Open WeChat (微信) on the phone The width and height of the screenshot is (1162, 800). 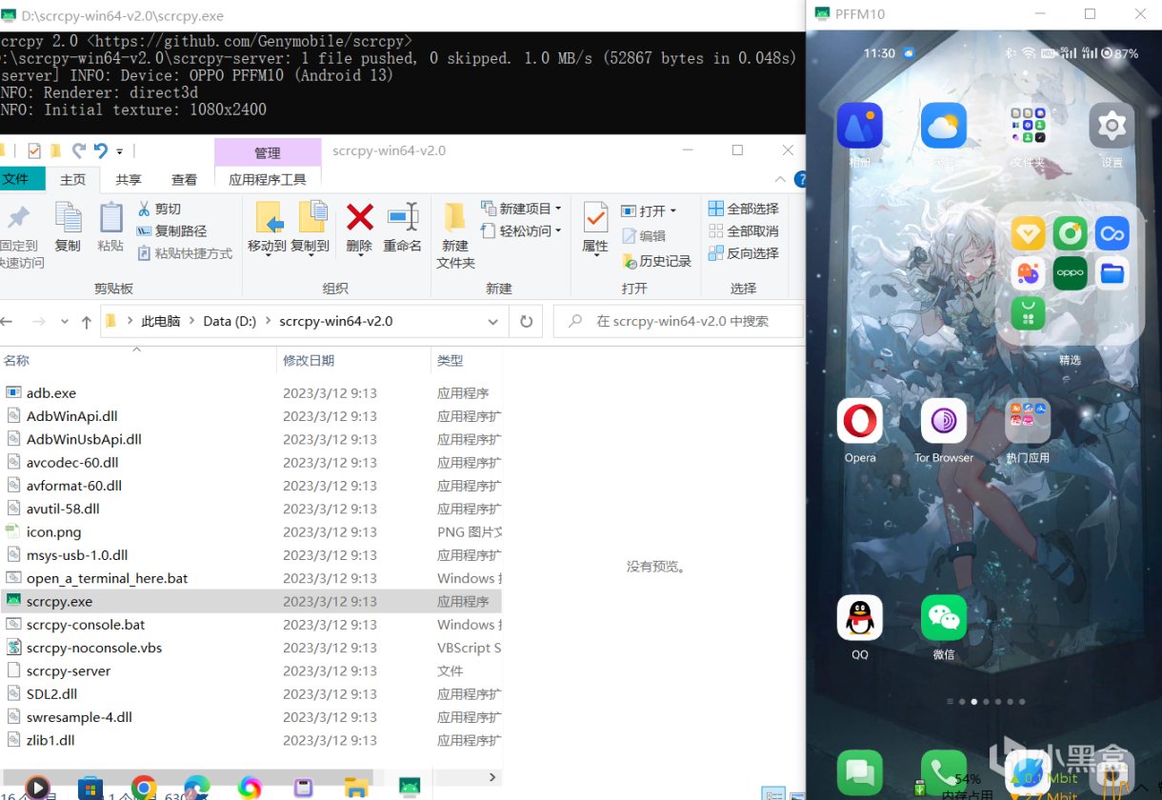pyautogui.click(x=944, y=618)
